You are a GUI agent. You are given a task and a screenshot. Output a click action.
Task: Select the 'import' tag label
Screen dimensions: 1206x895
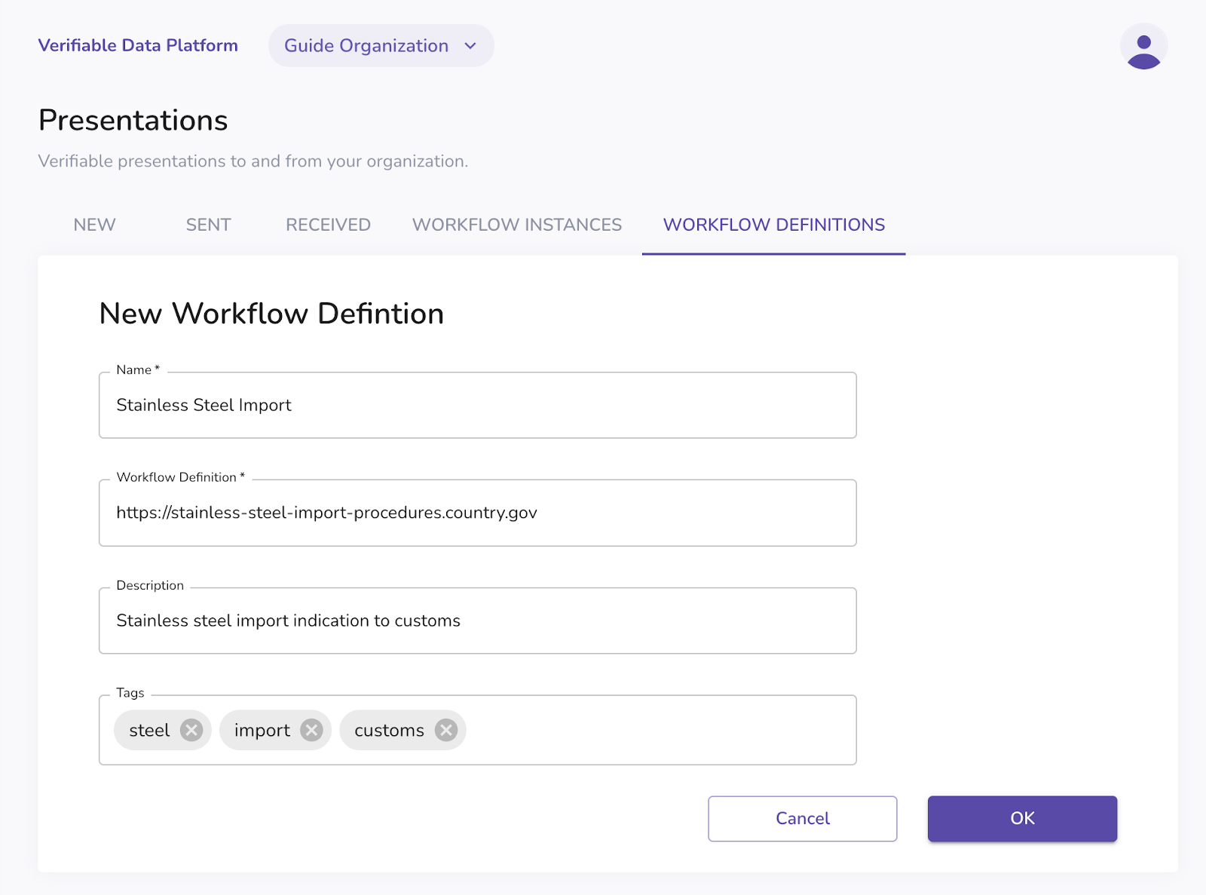pos(262,731)
